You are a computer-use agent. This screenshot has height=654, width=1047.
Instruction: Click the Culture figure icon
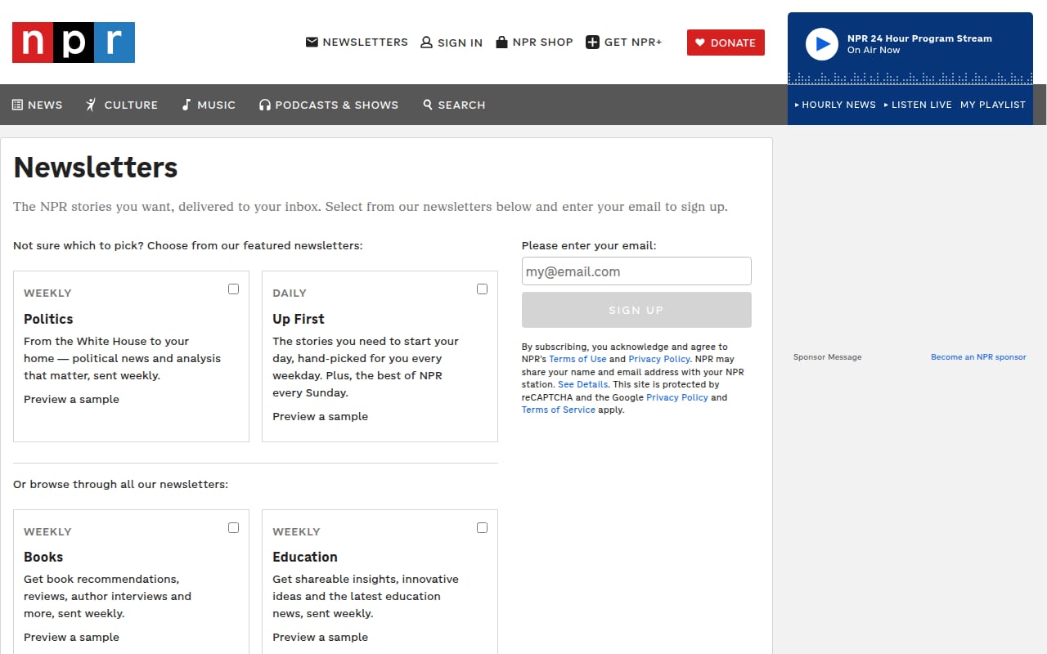[x=92, y=105]
